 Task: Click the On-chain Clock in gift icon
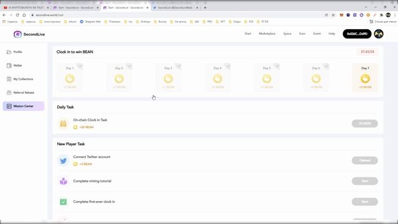pyautogui.click(x=63, y=123)
